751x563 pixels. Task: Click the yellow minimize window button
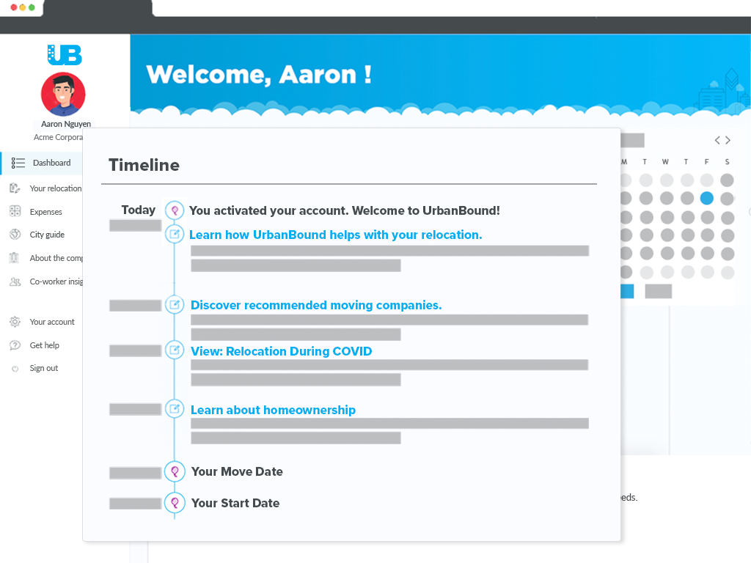[23, 7]
